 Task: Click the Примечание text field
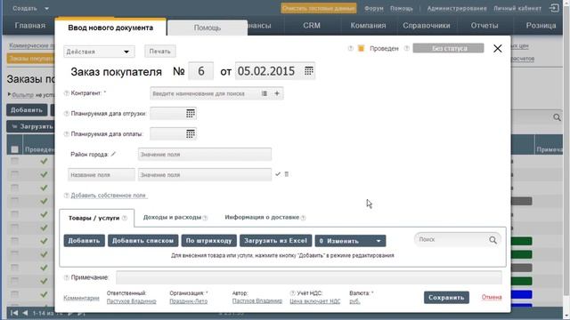(x=309, y=277)
